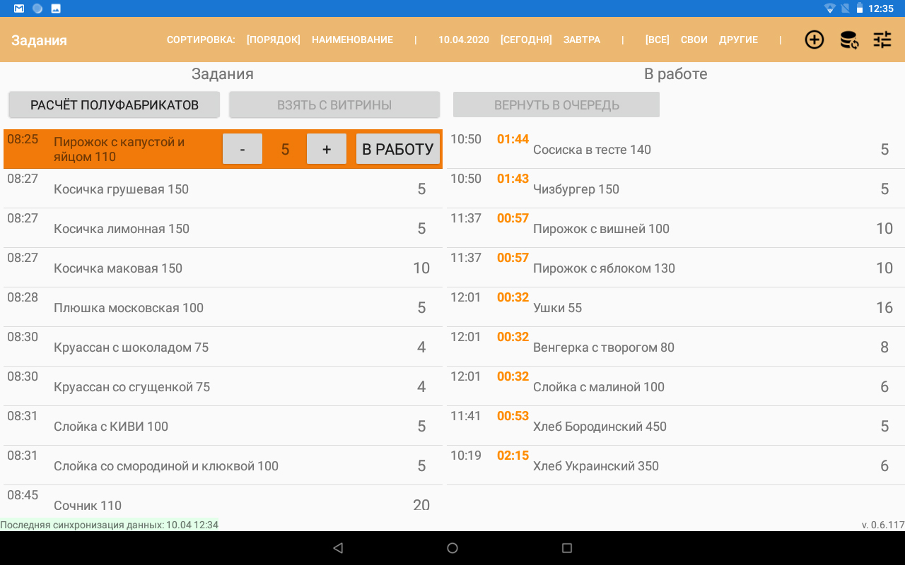Select the СЕГОДНЯ date filter
This screenshot has height=565, width=905.
526,40
